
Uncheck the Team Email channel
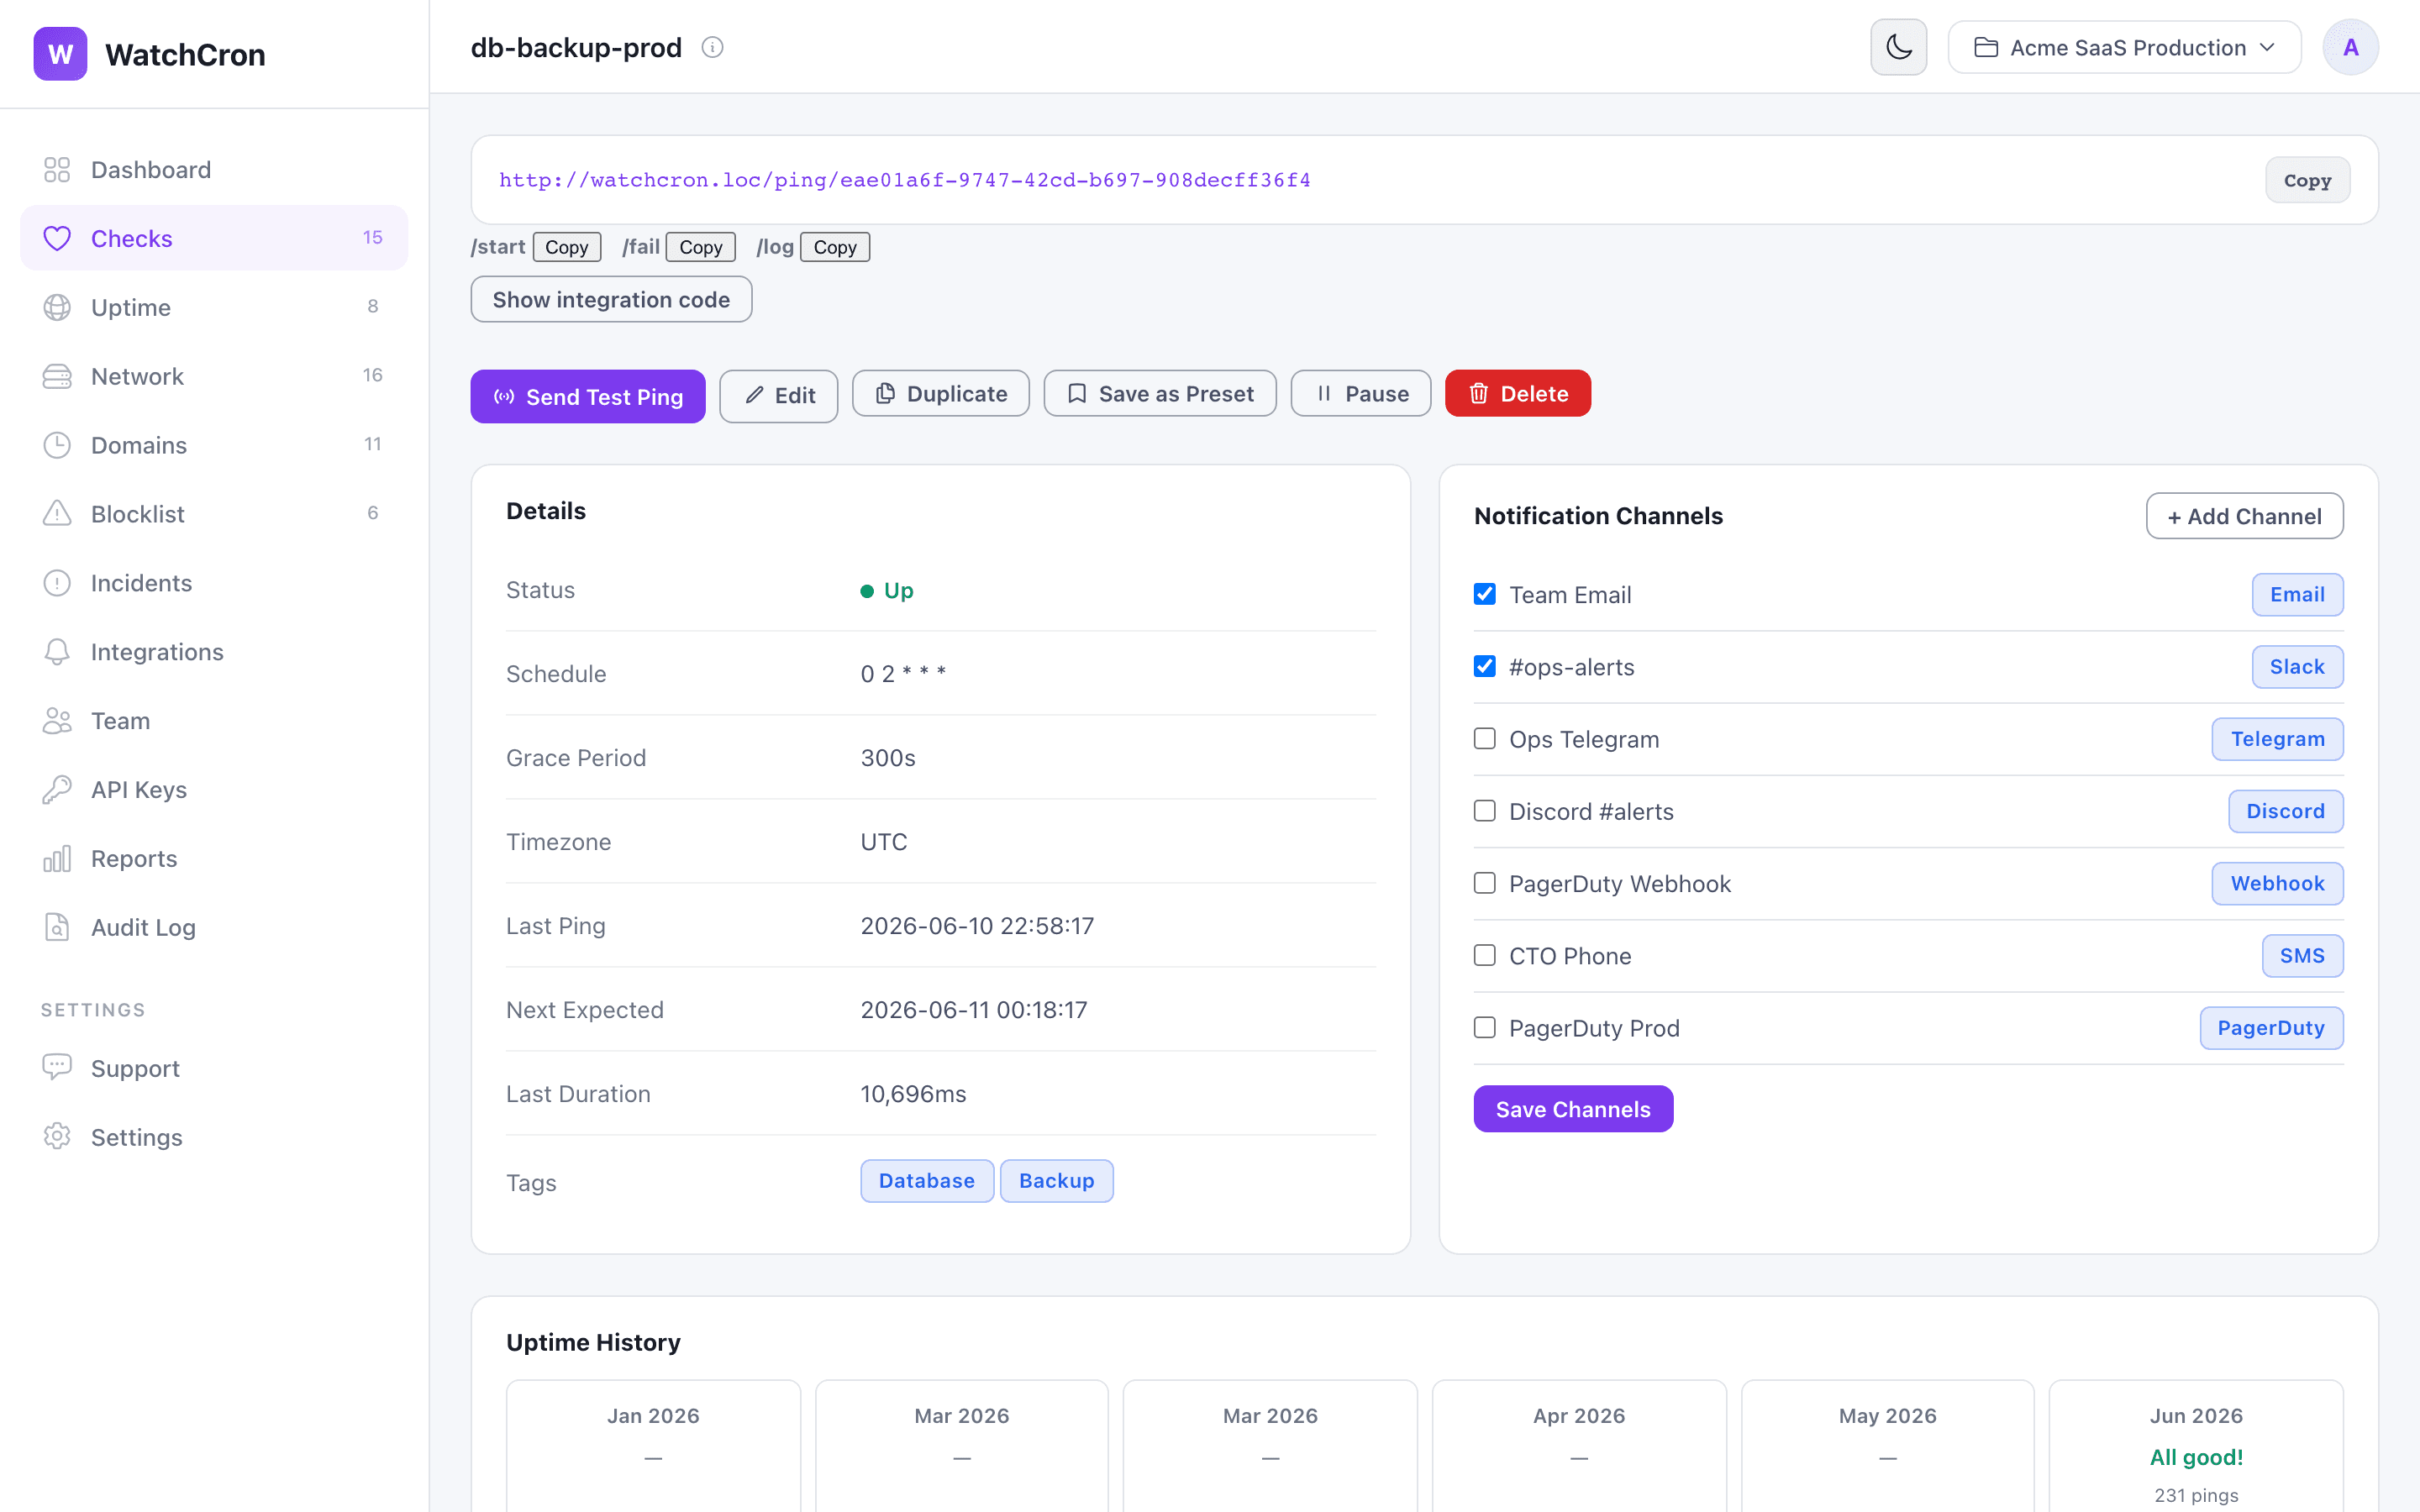1485,594
